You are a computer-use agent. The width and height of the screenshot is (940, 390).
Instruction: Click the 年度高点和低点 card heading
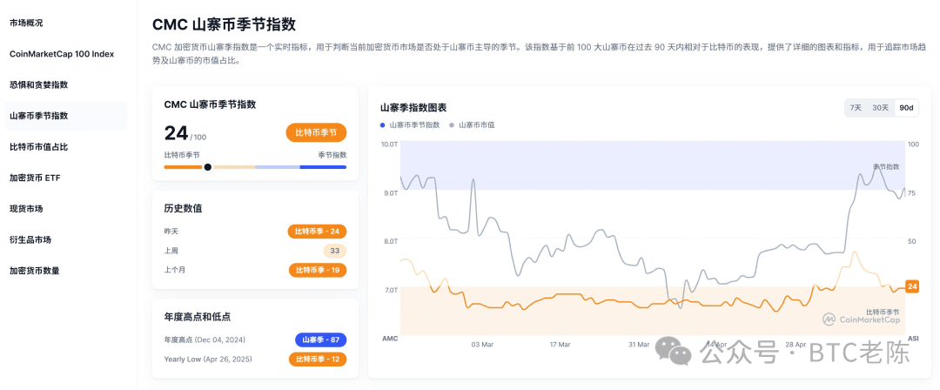(198, 317)
